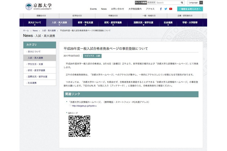Open Kyoto University's Twitter icon
This screenshot has height=151, width=227.
pyautogui.click(x=166, y=9)
